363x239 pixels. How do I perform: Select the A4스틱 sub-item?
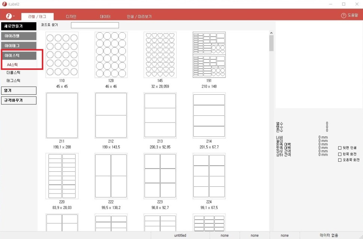tap(12, 65)
